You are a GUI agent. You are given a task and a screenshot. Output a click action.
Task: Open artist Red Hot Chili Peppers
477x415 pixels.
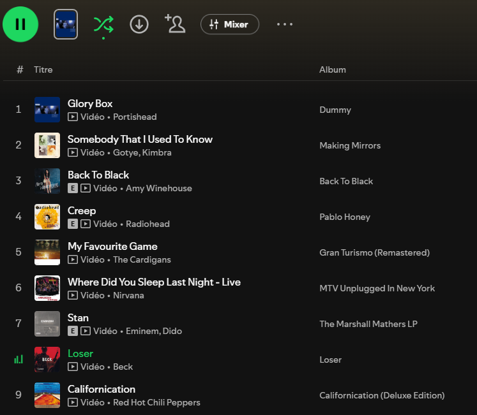tap(156, 402)
